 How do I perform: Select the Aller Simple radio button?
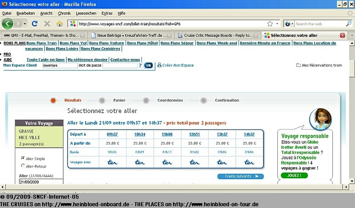pyautogui.click(x=23, y=158)
